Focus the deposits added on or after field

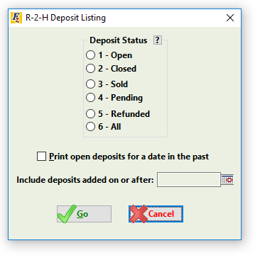[189, 180]
